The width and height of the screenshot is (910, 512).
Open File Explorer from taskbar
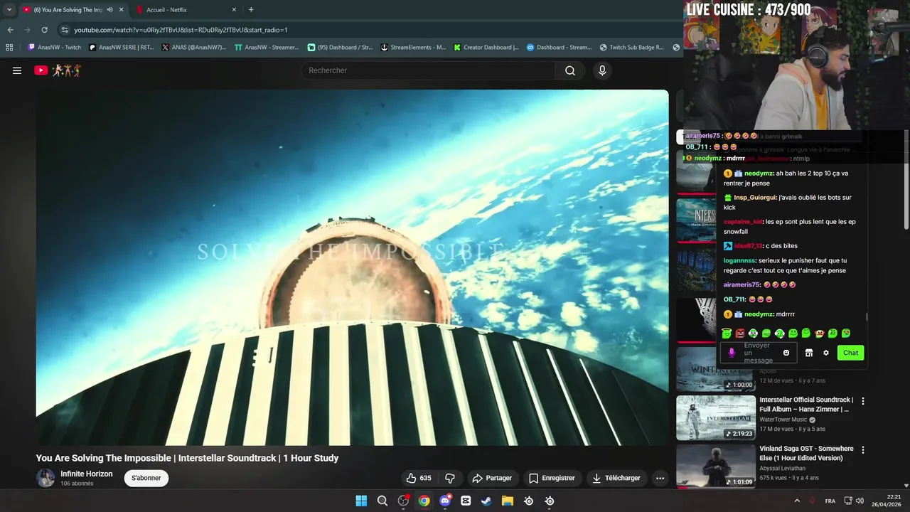(x=508, y=501)
